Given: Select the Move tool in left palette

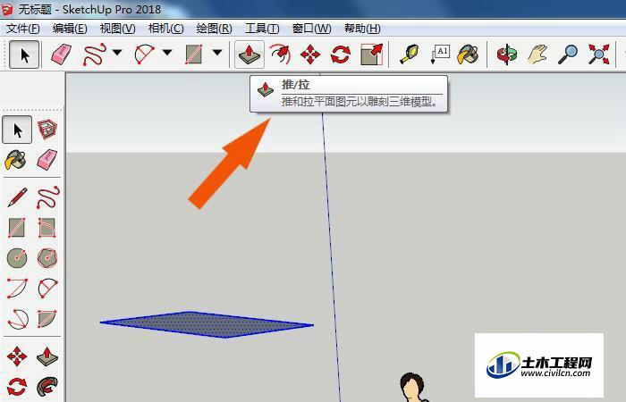Looking at the screenshot, I should tap(17, 356).
